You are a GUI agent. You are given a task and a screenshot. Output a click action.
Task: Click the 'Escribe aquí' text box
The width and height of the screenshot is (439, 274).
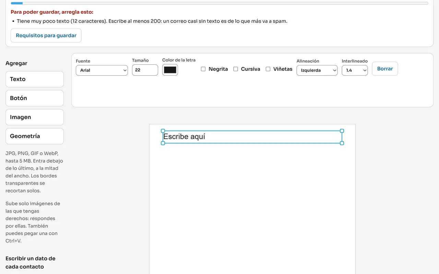click(x=252, y=137)
